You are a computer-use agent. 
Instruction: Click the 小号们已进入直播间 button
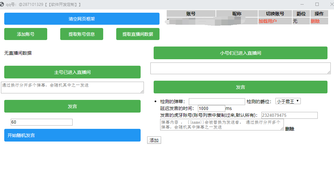tap(240, 53)
